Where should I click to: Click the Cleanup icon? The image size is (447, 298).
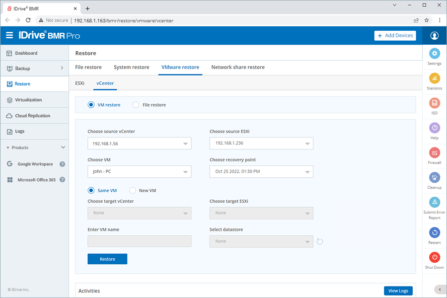(x=435, y=177)
